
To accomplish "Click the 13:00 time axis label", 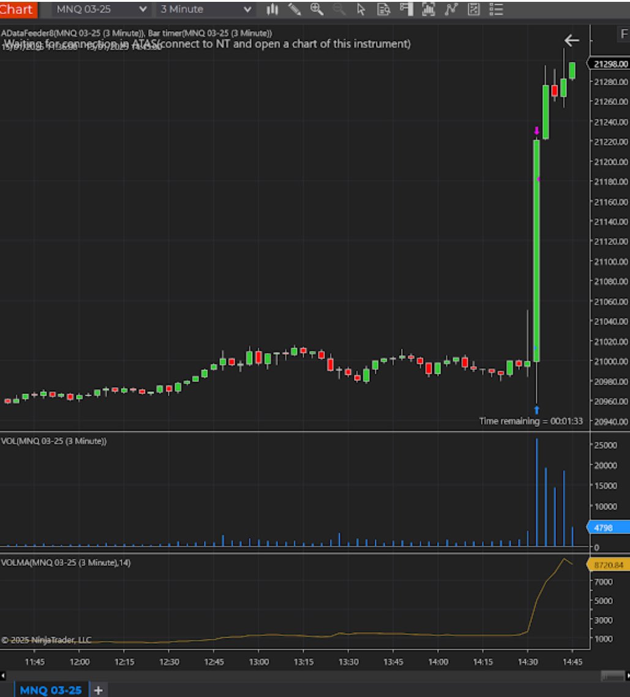I will 258,662.
